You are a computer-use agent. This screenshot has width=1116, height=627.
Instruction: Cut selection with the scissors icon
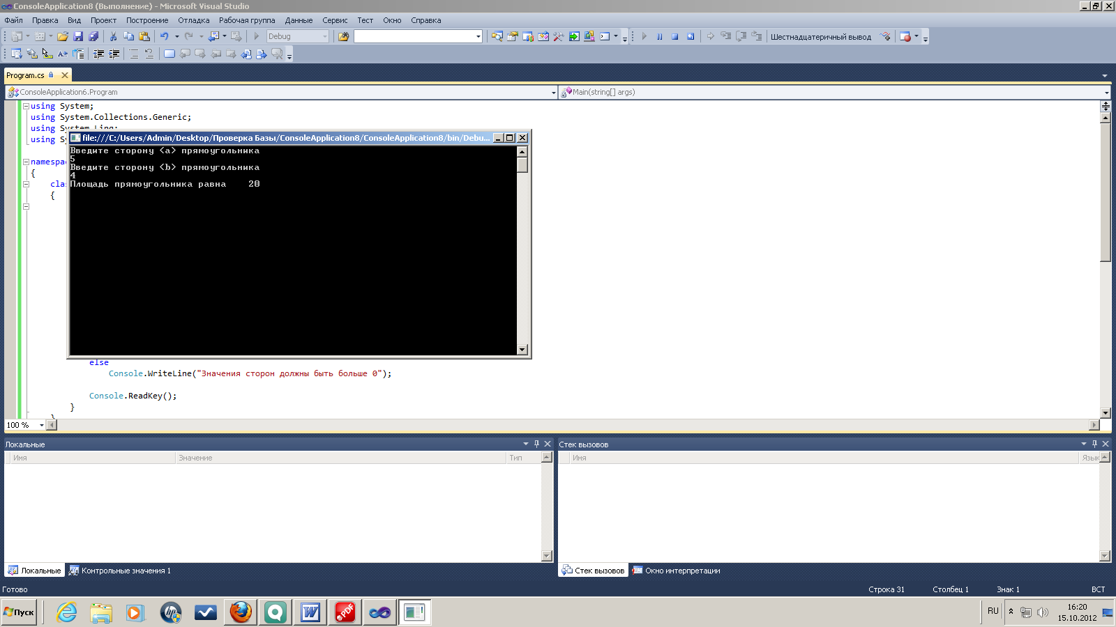coord(113,36)
